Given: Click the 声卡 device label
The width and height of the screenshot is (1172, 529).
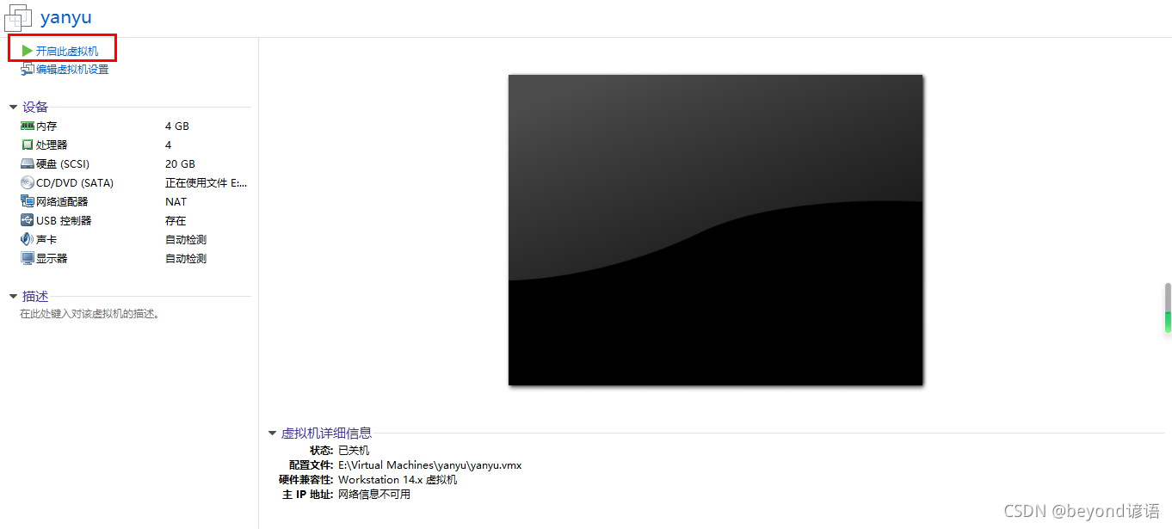Looking at the screenshot, I should pos(46,239).
